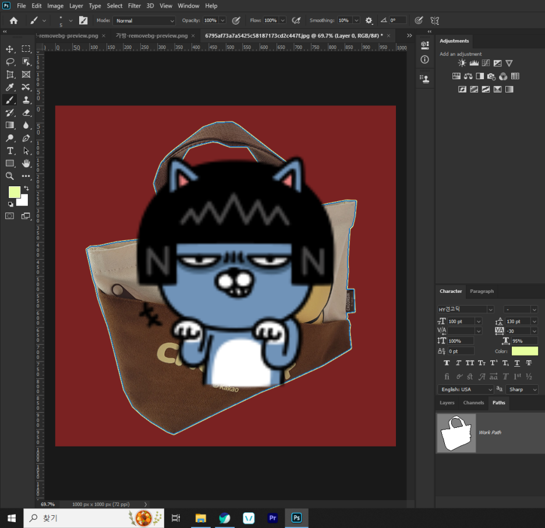Select the Clone Stamp tool
545x528 pixels.
tap(26, 100)
